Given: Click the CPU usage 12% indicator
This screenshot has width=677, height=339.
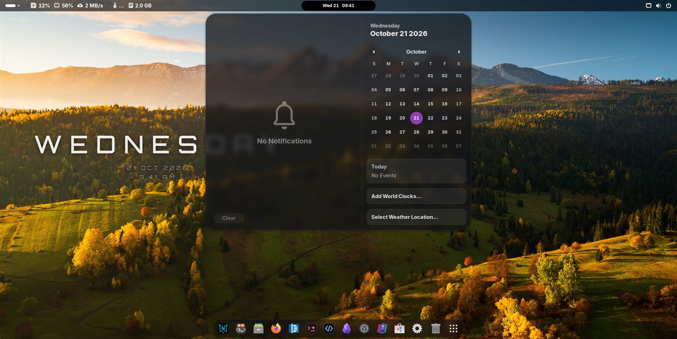Looking at the screenshot, I should click(x=40, y=5).
